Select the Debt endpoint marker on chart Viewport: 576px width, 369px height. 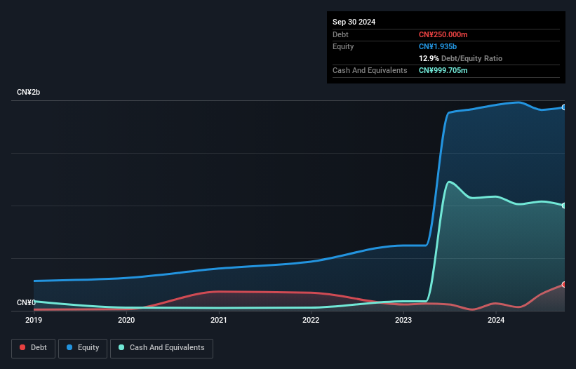tap(564, 285)
